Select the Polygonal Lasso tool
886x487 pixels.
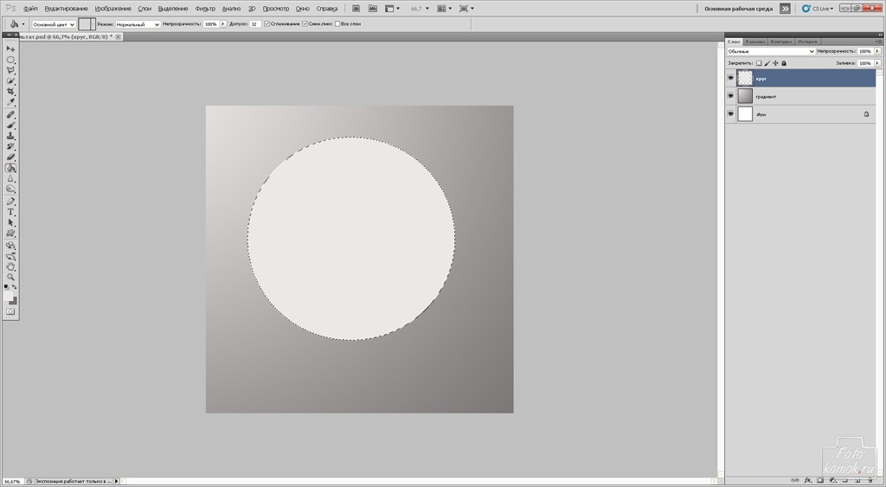(10, 71)
